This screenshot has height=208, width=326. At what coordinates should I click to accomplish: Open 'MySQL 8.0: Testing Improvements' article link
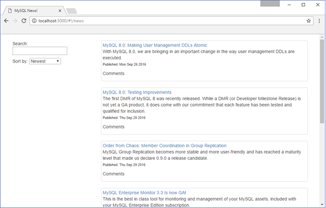(137, 92)
